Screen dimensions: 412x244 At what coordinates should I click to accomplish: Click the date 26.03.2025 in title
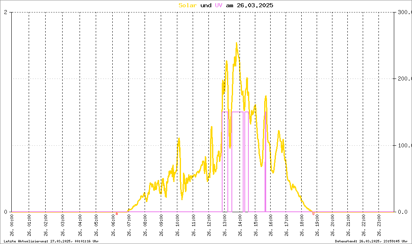point(255,5)
